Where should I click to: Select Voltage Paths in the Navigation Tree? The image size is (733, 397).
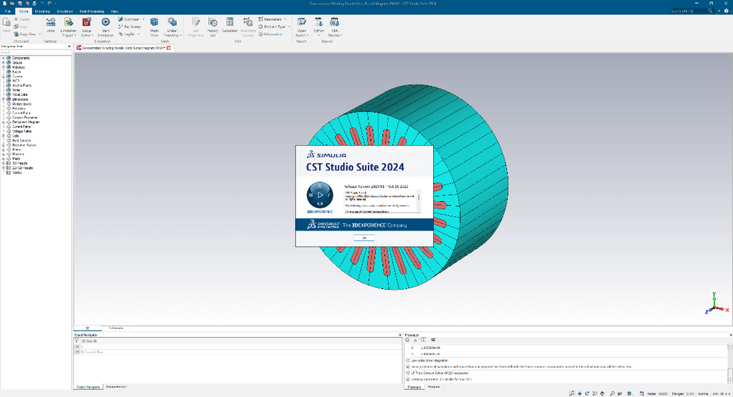(x=21, y=132)
